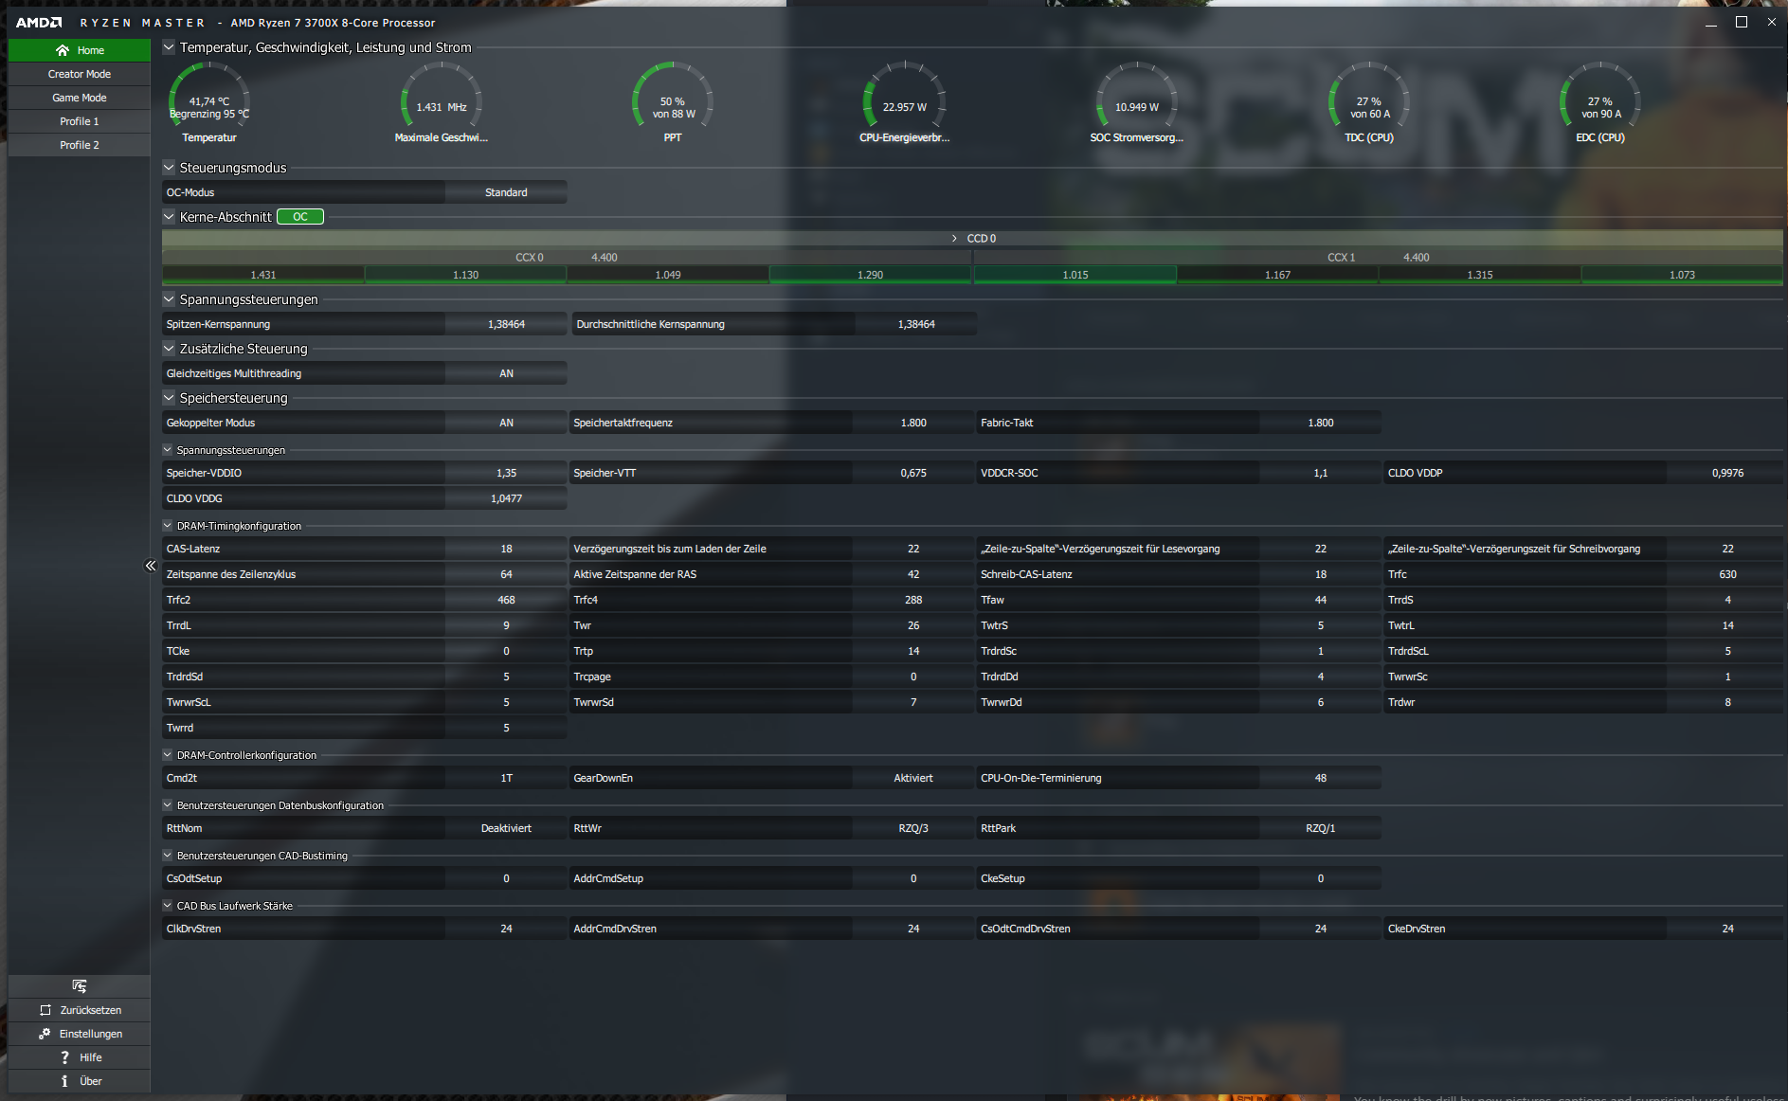The height and width of the screenshot is (1101, 1788).
Task: Collapse the CAD Bus Laufwerk Stärke subsection
Action: 168,906
